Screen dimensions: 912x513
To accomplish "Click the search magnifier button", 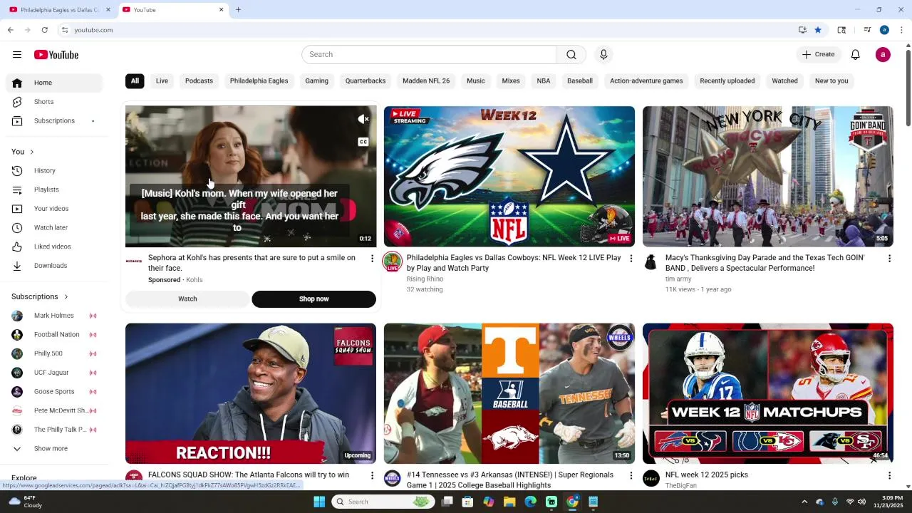I will tap(571, 55).
